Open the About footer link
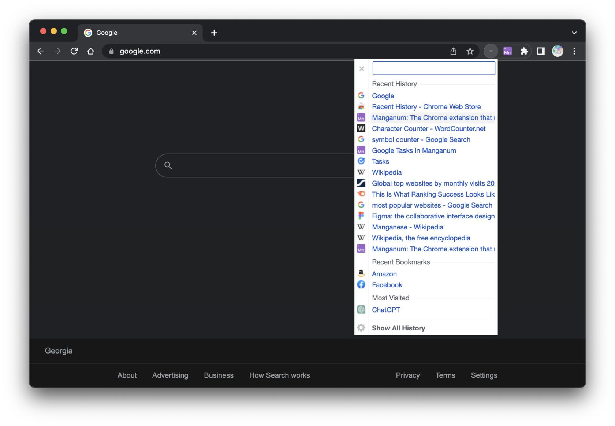This screenshot has height=426, width=615. [x=127, y=375]
